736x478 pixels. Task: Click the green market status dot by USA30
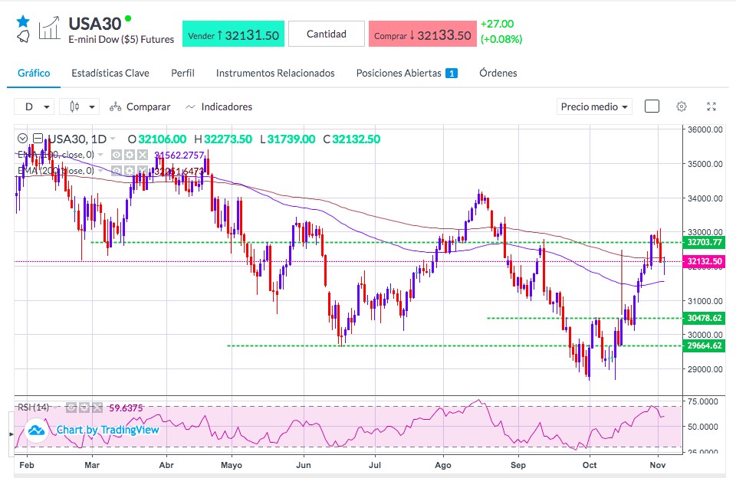128,18
